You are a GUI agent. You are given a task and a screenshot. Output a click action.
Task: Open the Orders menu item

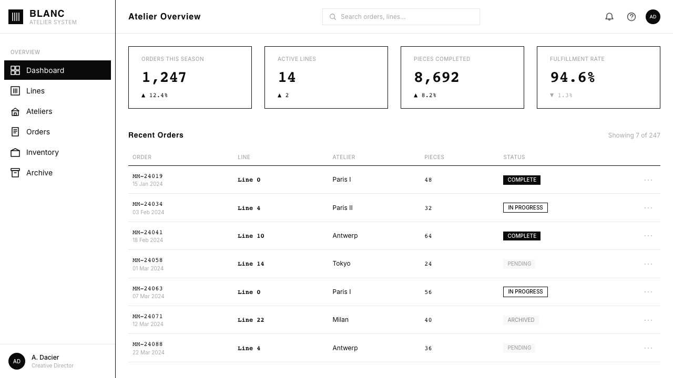pyautogui.click(x=57, y=132)
